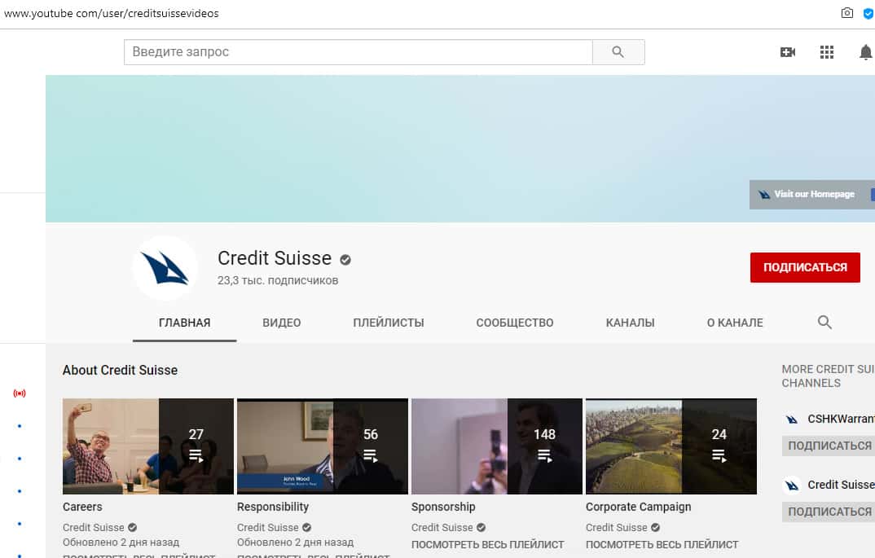This screenshot has height=558, width=875.
Task: Open the Careers playlist thumbnail
Action: (x=147, y=446)
